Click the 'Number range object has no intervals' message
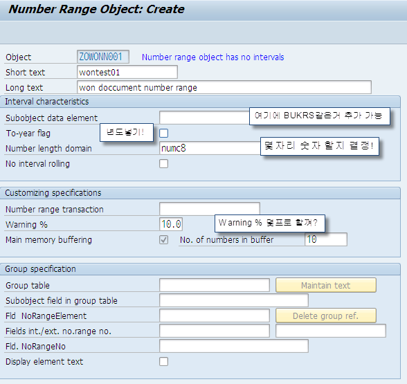The width and height of the screenshot is (407, 384). coord(213,57)
